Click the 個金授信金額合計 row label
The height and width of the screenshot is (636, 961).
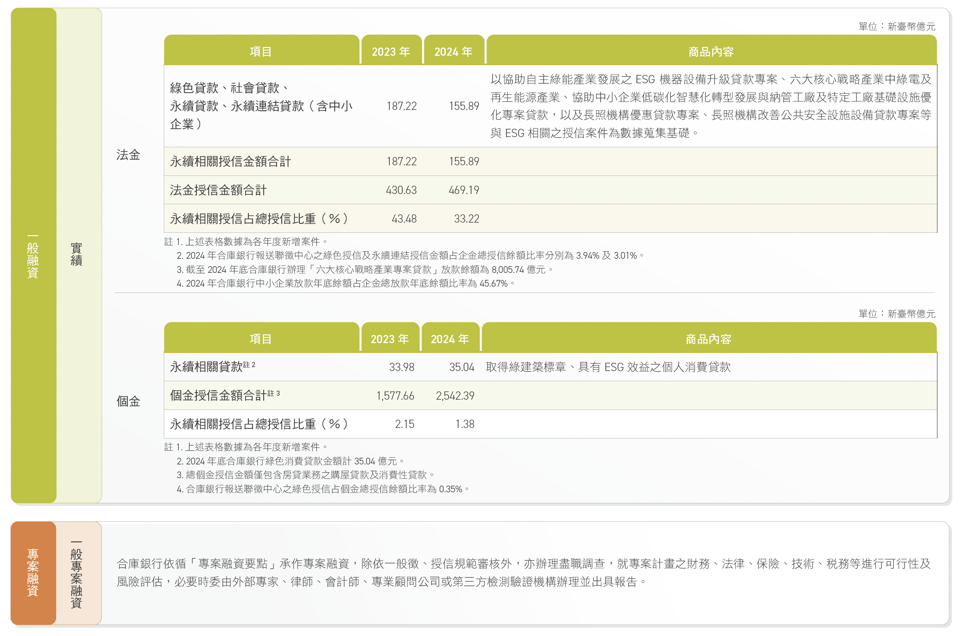[x=218, y=395]
